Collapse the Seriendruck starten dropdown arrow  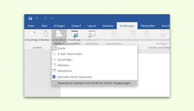coord(64,44)
